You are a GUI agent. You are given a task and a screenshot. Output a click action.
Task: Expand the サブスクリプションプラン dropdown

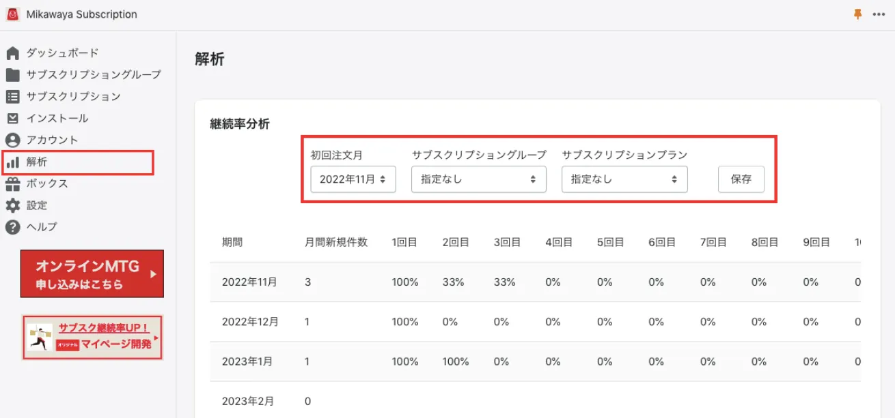(624, 179)
